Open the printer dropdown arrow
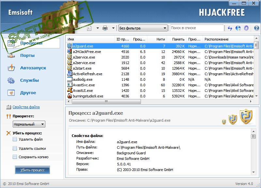Screen dimensions: 261x188 click(113, 28)
